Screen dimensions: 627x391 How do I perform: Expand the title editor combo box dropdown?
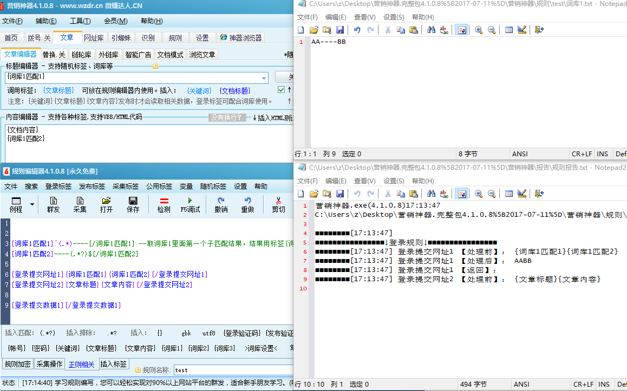pos(264,78)
